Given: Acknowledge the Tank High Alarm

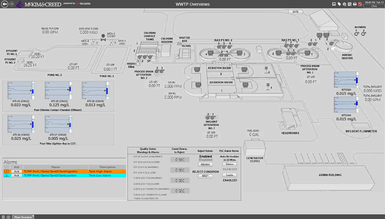Looking at the screenshot, I should [17, 171].
